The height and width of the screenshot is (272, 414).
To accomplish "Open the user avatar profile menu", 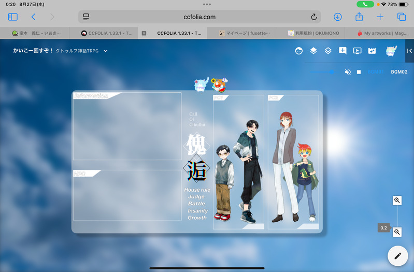I will point(391,51).
